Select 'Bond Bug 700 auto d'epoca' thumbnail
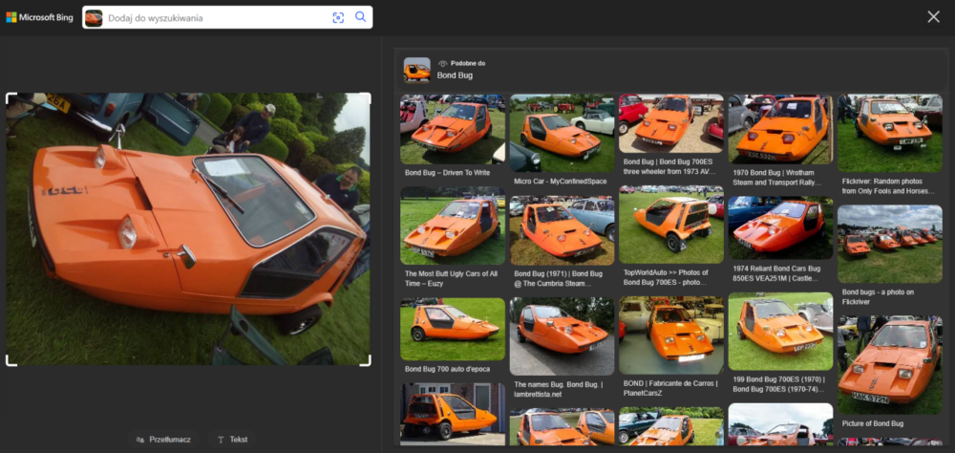This screenshot has width=955, height=453. 452,328
